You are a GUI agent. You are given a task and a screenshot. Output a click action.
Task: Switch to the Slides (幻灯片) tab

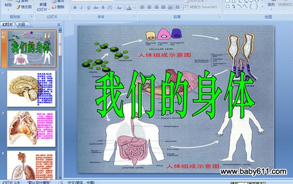tap(8, 24)
